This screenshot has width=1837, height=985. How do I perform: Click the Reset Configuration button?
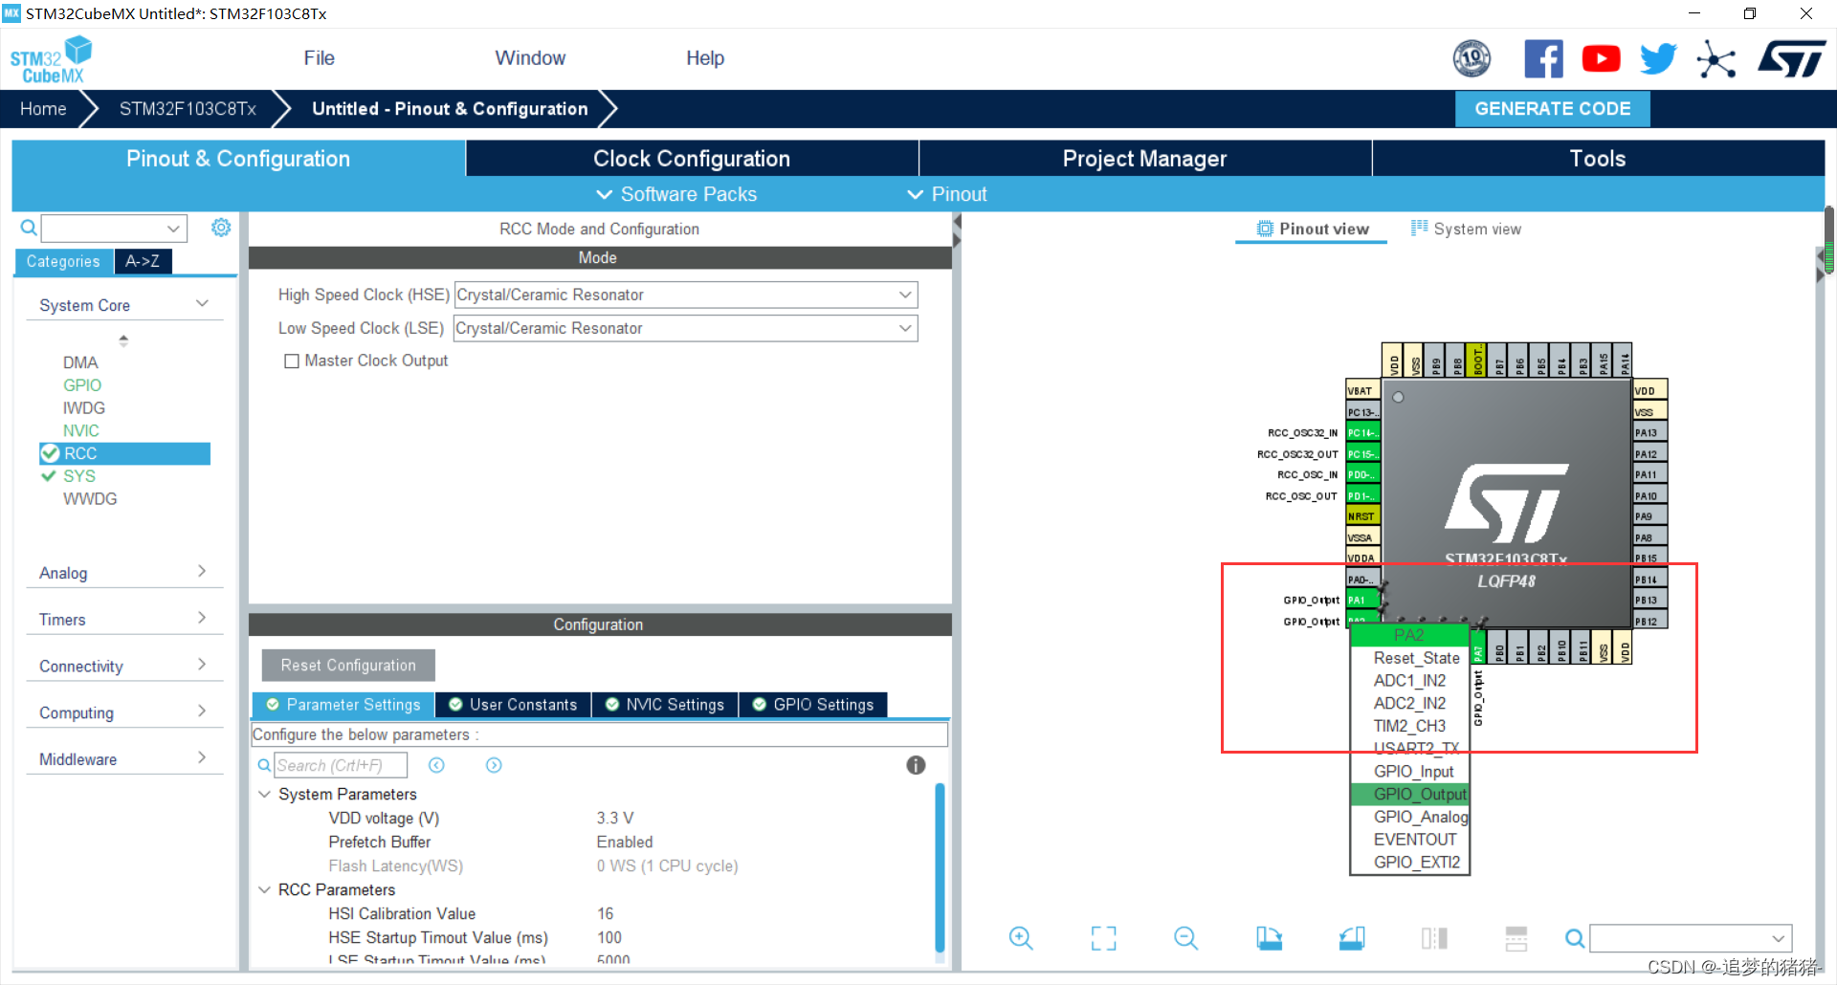click(x=348, y=666)
